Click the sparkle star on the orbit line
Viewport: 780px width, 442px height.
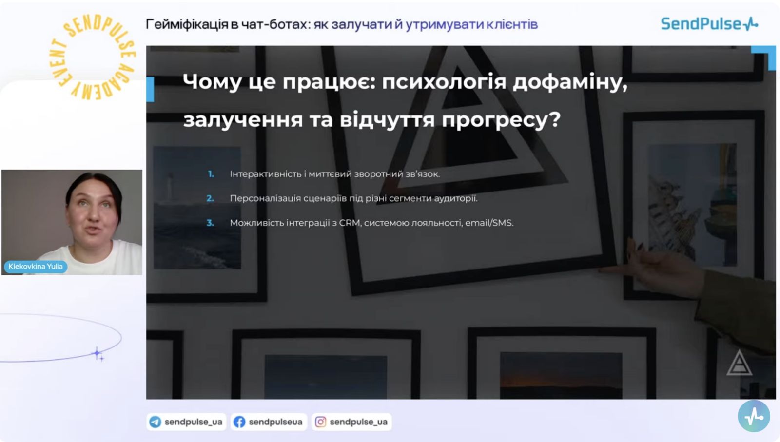(x=98, y=354)
